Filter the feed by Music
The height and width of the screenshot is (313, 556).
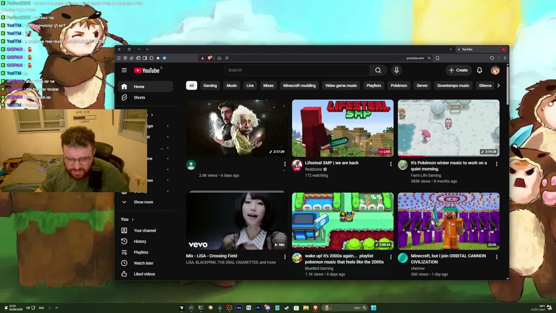coord(232,86)
